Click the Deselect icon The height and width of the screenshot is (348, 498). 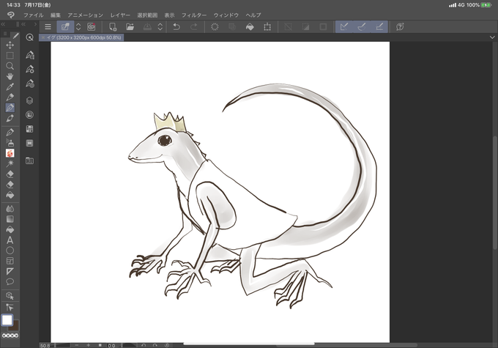tap(288, 26)
